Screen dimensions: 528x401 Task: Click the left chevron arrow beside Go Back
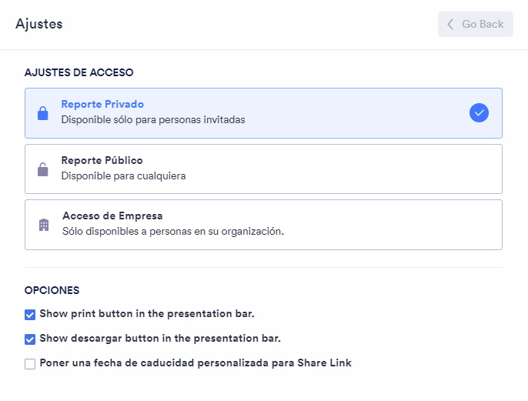pos(450,24)
